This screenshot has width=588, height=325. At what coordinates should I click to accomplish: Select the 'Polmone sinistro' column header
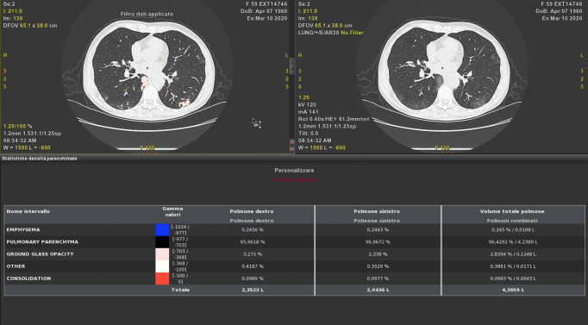[377, 211]
